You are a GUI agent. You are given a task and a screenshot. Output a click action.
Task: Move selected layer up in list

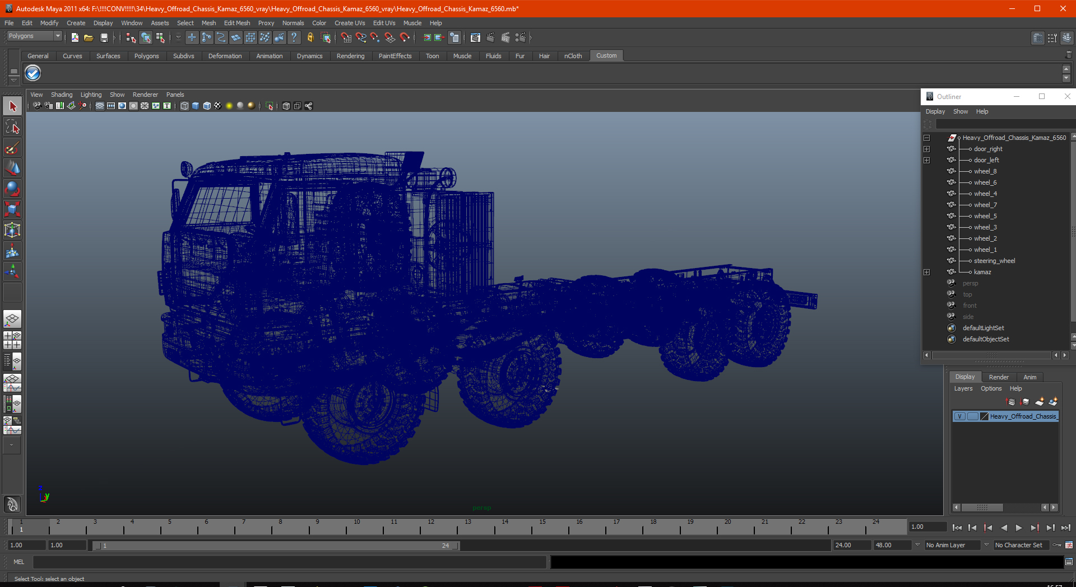pyautogui.click(x=1011, y=402)
